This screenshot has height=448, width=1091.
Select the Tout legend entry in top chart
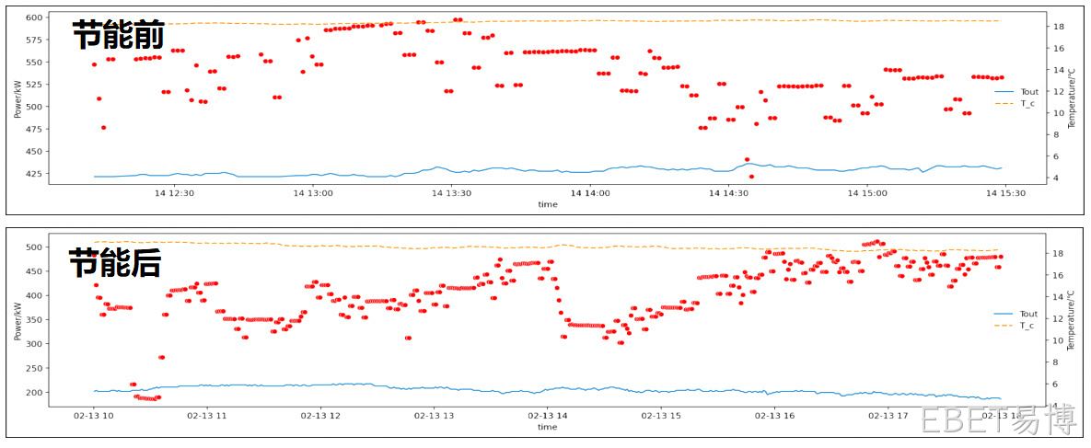pyautogui.click(x=1016, y=92)
